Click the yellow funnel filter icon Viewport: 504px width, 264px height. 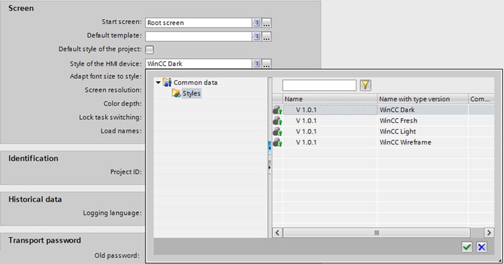tap(365, 85)
